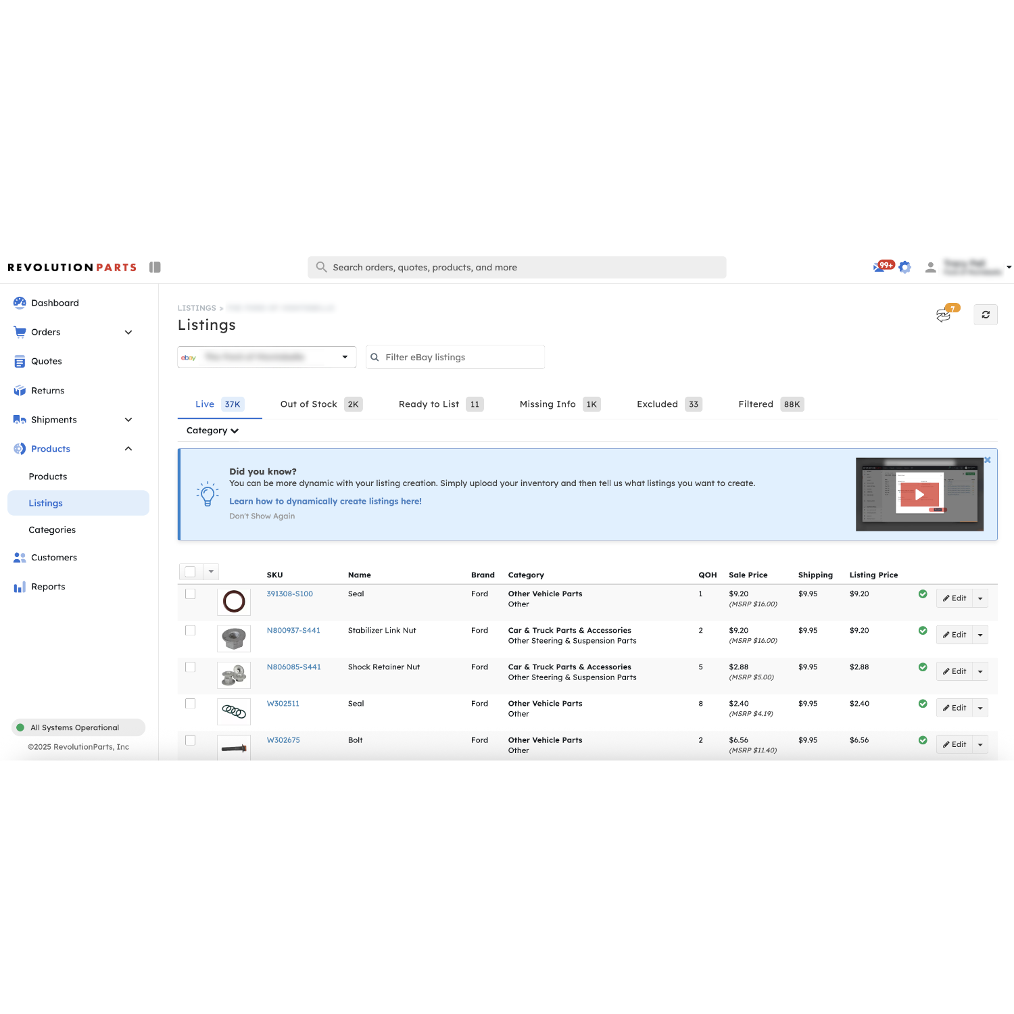Click the green status check for W302511
This screenshot has width=1014, height=1014.
click(923, 704)
